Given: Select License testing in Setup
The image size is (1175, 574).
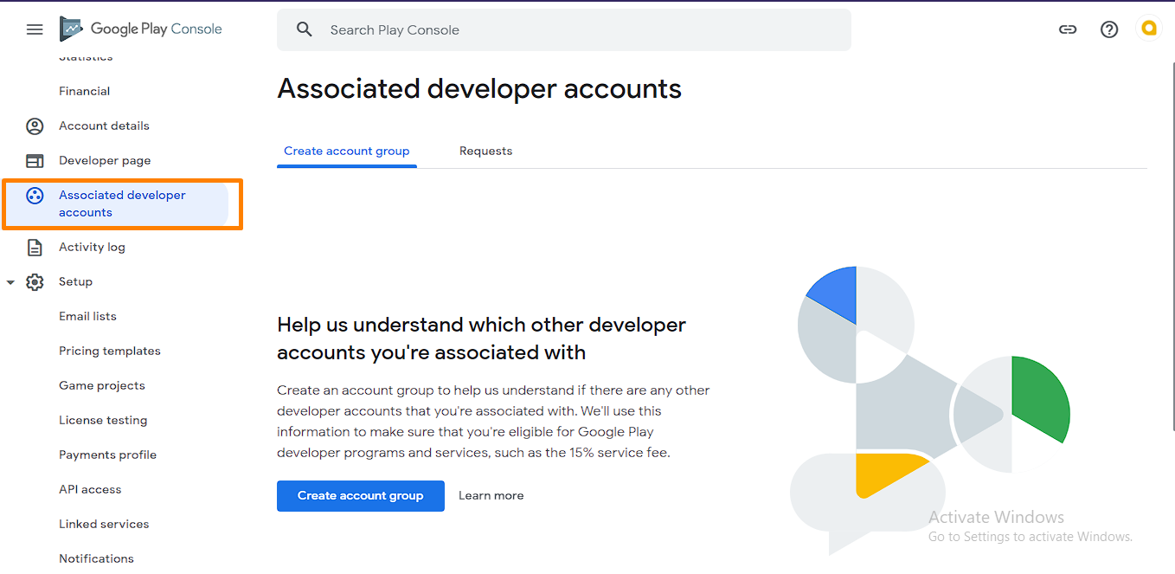Looking at the screenshot, I should click(103, 420).
